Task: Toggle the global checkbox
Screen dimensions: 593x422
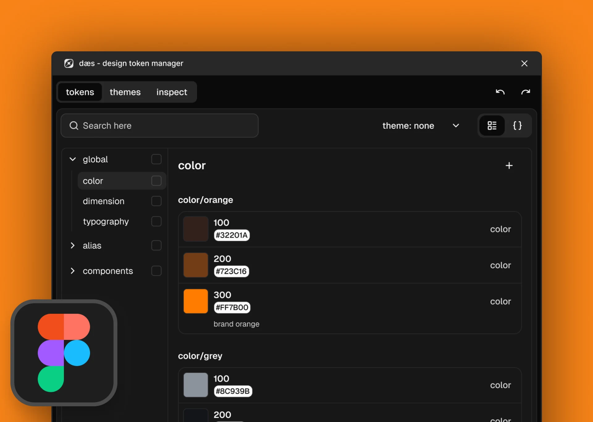Action: click(x=156, y=159)
